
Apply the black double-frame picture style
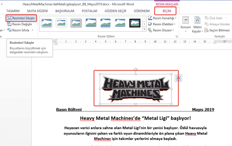click(x=135, y=23)
